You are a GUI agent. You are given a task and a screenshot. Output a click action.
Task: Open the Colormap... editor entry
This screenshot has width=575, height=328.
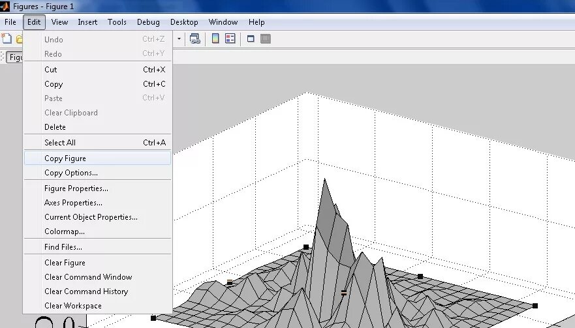(97, 231)
